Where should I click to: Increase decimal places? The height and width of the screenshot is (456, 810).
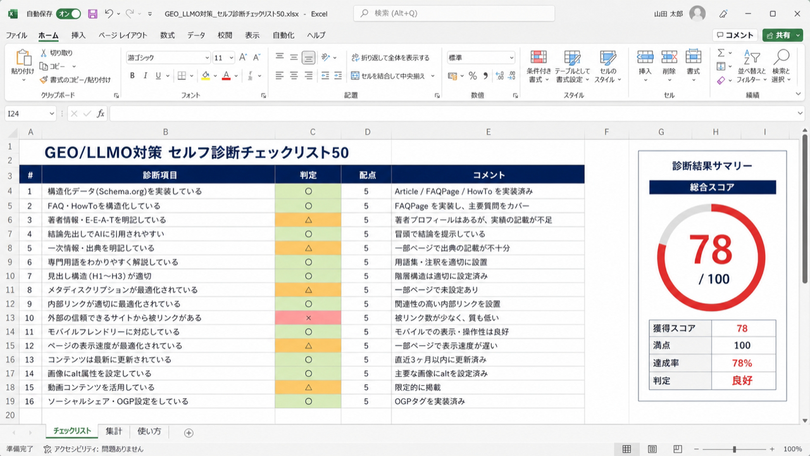[x=501, y=76]
